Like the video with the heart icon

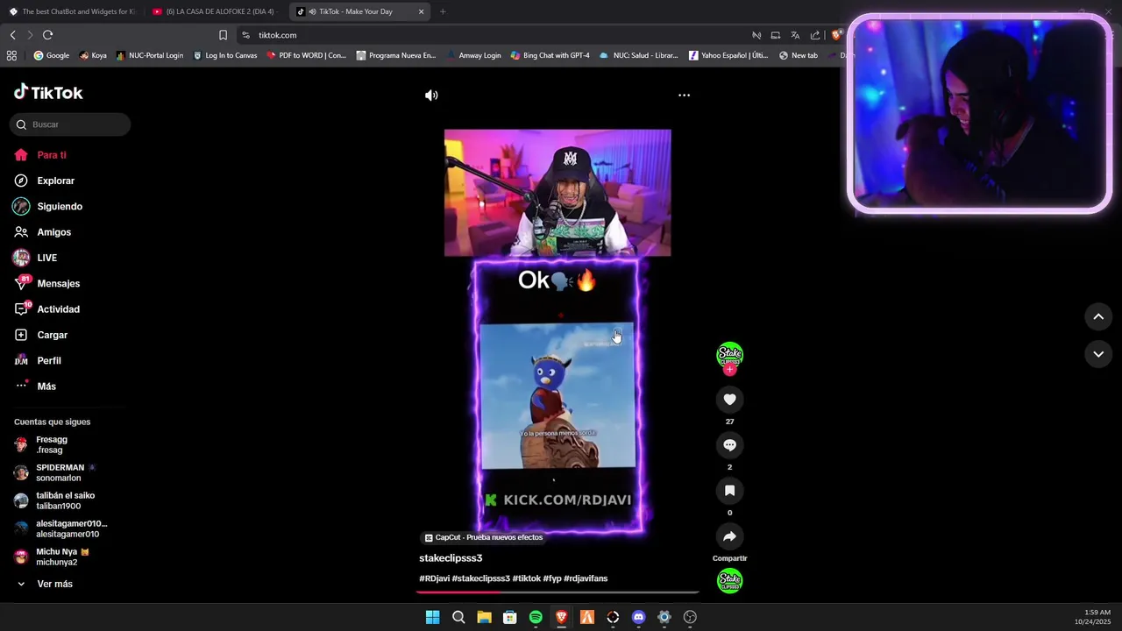(x=729, y=400)
